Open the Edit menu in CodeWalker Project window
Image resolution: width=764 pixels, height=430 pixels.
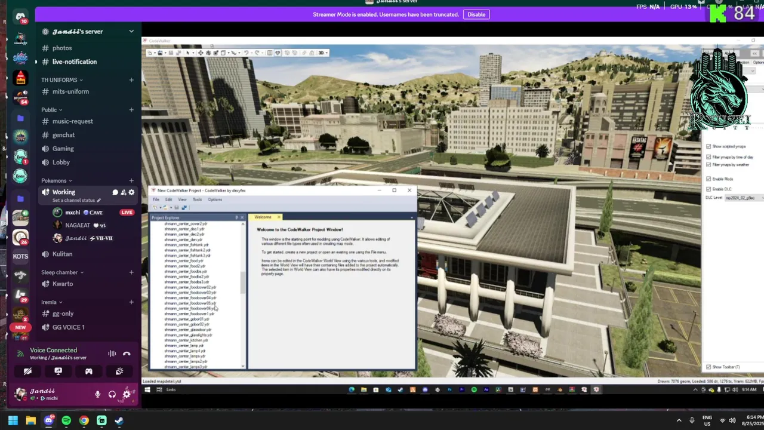(169, 199)
